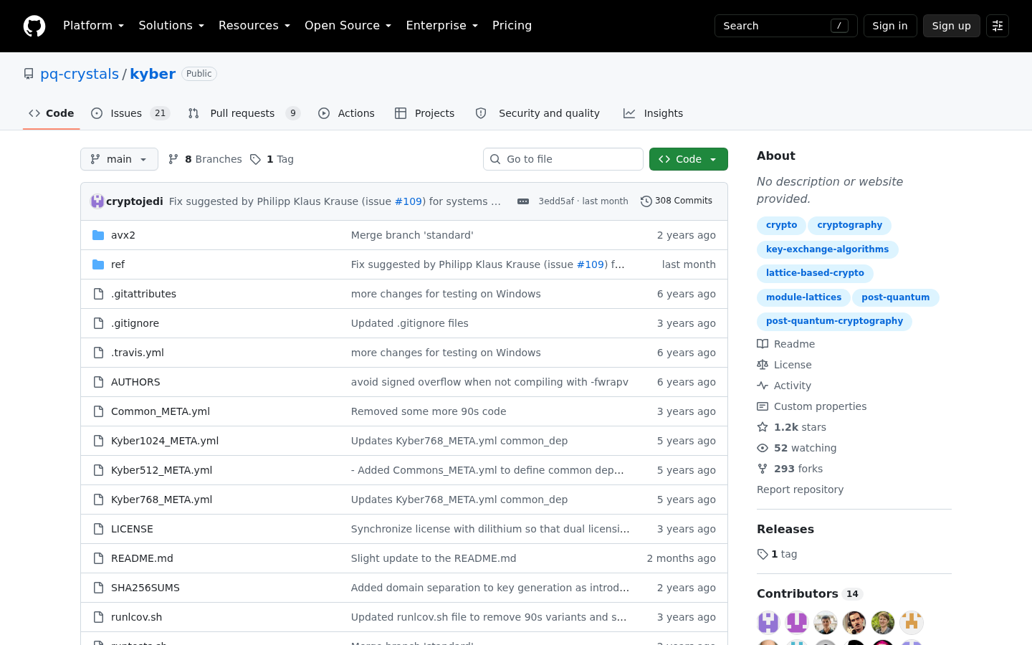The height and width of the screenshot is (645, 1032).
Task: Click the repository icon beside pq-crystals
Action: [x=29, y=74]
